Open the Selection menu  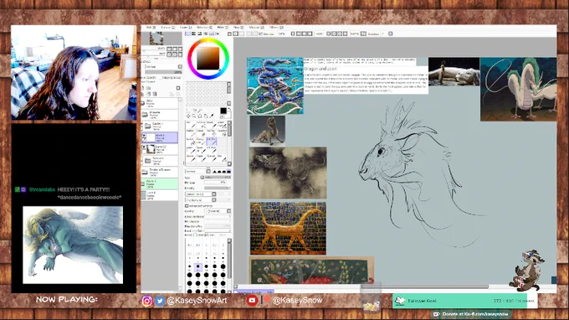pos(204,28)
